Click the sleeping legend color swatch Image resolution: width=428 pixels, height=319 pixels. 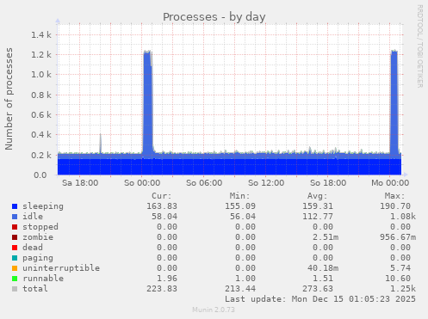click(x=15, y=206)
